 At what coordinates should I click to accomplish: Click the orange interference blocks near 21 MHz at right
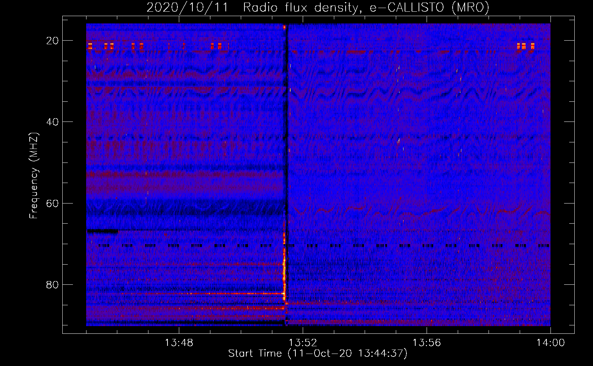tap(526, 46)
